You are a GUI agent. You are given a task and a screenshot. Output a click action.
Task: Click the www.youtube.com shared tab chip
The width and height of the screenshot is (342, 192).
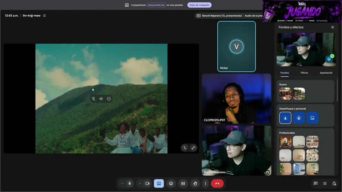point(156,5)
